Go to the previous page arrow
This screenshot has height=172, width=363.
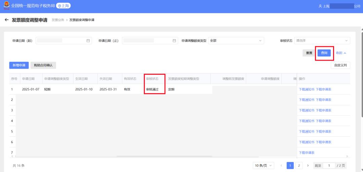[x=281, y=166]
